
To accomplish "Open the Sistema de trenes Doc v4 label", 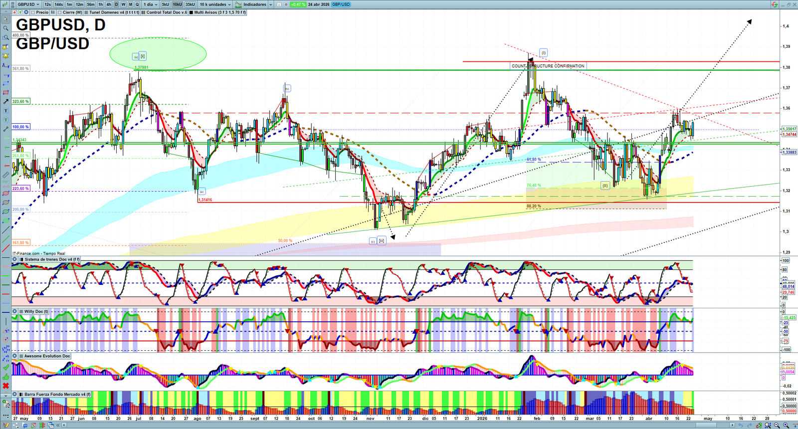I will click(x=52, y=259).
